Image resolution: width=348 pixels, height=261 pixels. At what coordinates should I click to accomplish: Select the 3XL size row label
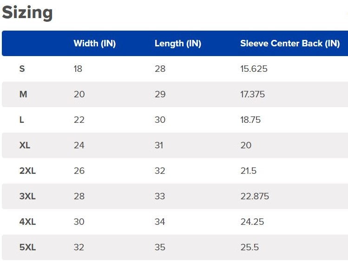(x=27, y=197)
